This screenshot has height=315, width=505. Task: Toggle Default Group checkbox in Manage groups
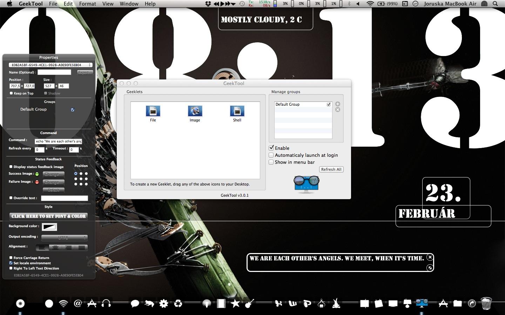tap(329, 104)
